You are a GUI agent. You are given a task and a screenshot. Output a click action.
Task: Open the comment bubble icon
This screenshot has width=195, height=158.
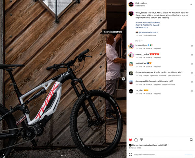(x=136, y=140)
